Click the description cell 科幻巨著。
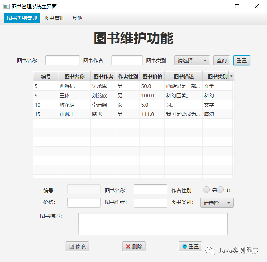 183,95
